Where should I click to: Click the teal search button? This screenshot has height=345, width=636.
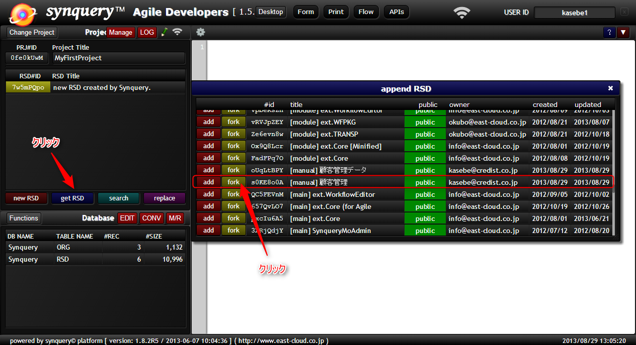point(119,198)
